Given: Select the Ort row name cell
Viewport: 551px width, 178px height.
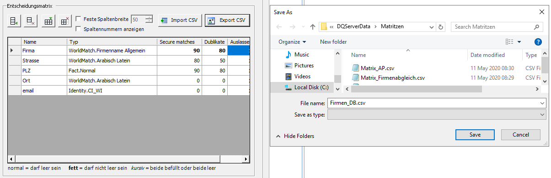Looking at the screenshot, I should tap(43, 81).
